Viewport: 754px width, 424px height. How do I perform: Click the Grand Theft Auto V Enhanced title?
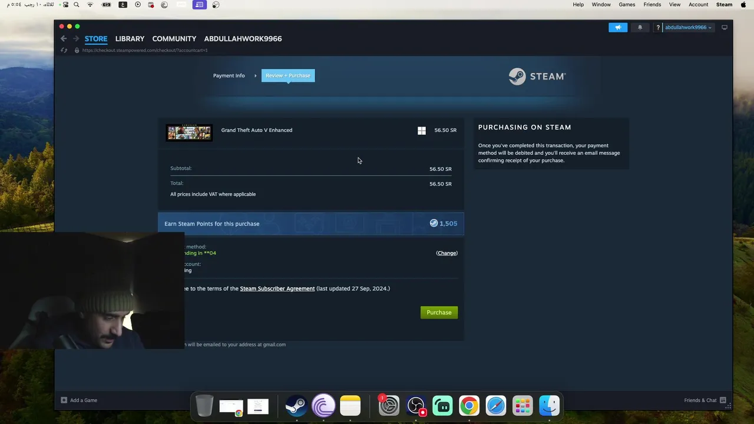[257, 130]
